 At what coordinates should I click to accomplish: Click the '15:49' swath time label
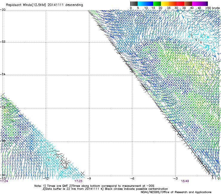coord(185,181)
